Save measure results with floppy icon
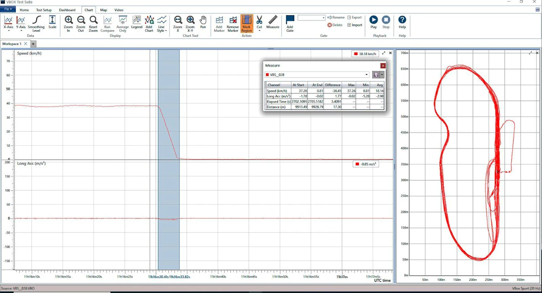This screenshot has height=293, width=542. (x=376, y=75)
